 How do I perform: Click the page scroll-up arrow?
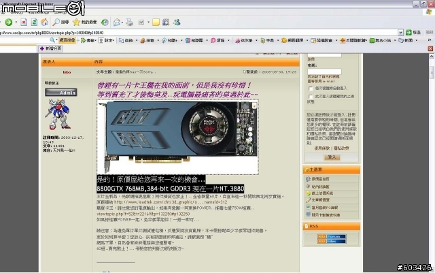(432, 57)
